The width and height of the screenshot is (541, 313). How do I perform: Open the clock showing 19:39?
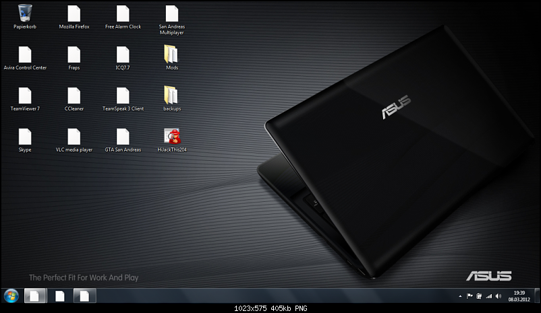(519, 296)
